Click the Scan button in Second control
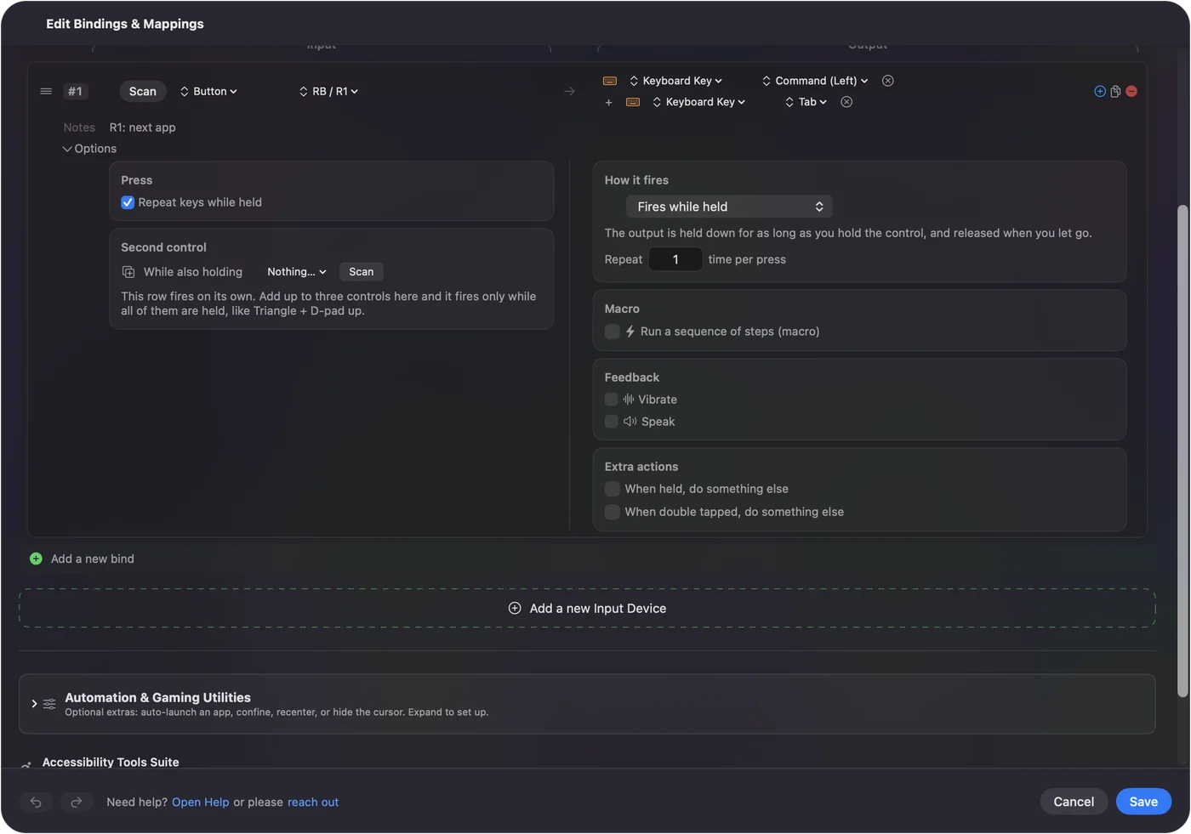 (x=362, y=272)
